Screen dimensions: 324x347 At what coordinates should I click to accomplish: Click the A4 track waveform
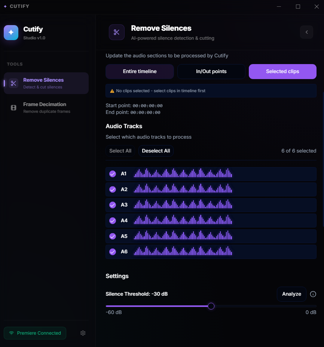(183, 220)
